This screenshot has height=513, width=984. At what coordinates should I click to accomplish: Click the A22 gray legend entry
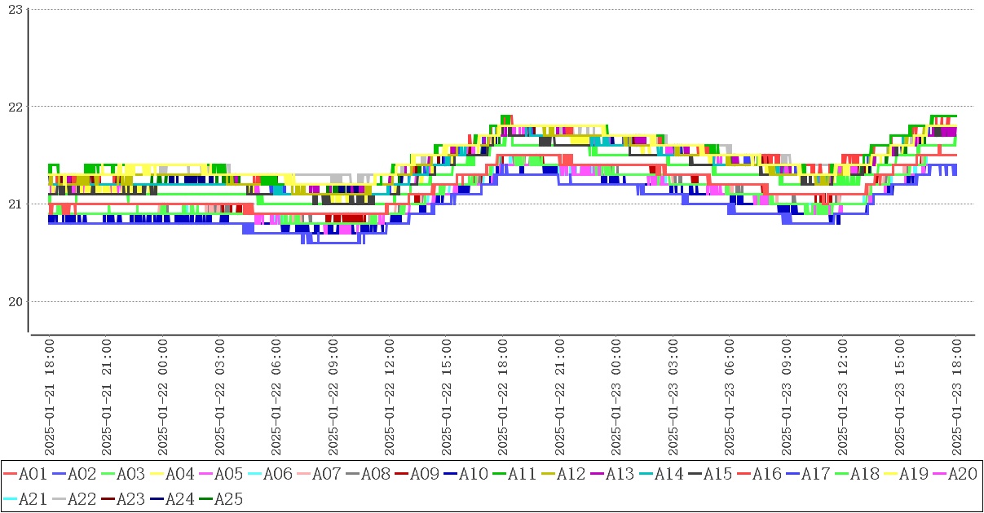pos(73,498)
